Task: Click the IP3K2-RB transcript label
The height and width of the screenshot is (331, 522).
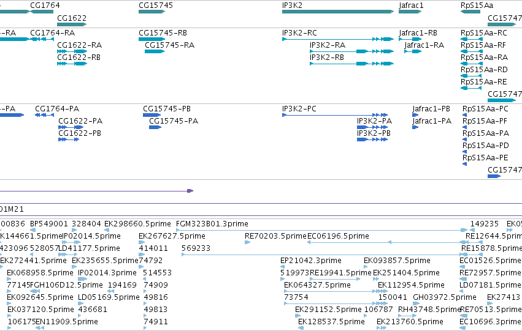Action: (327, 58)
